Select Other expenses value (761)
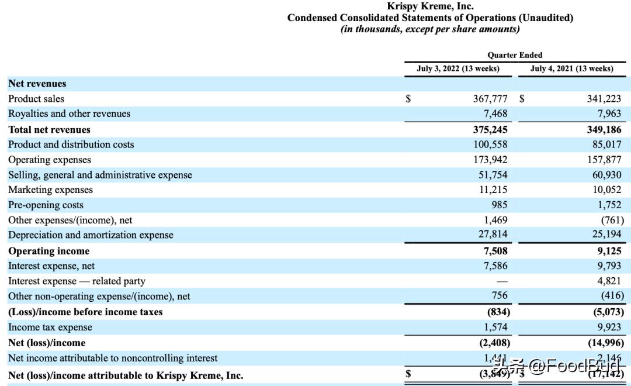This screenshot has width=631, height=386. 612,220
